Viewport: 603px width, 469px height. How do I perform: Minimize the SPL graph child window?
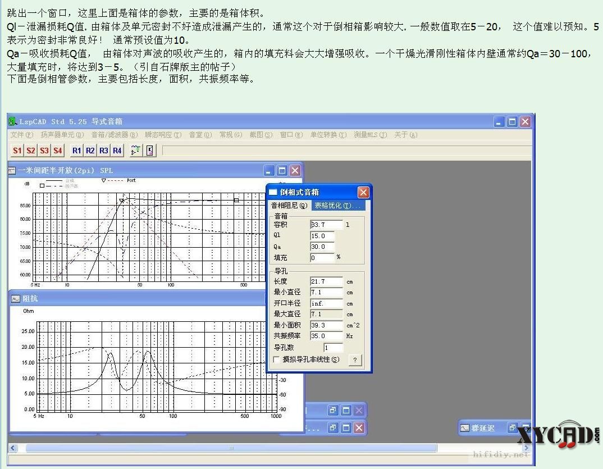(269, 170)
